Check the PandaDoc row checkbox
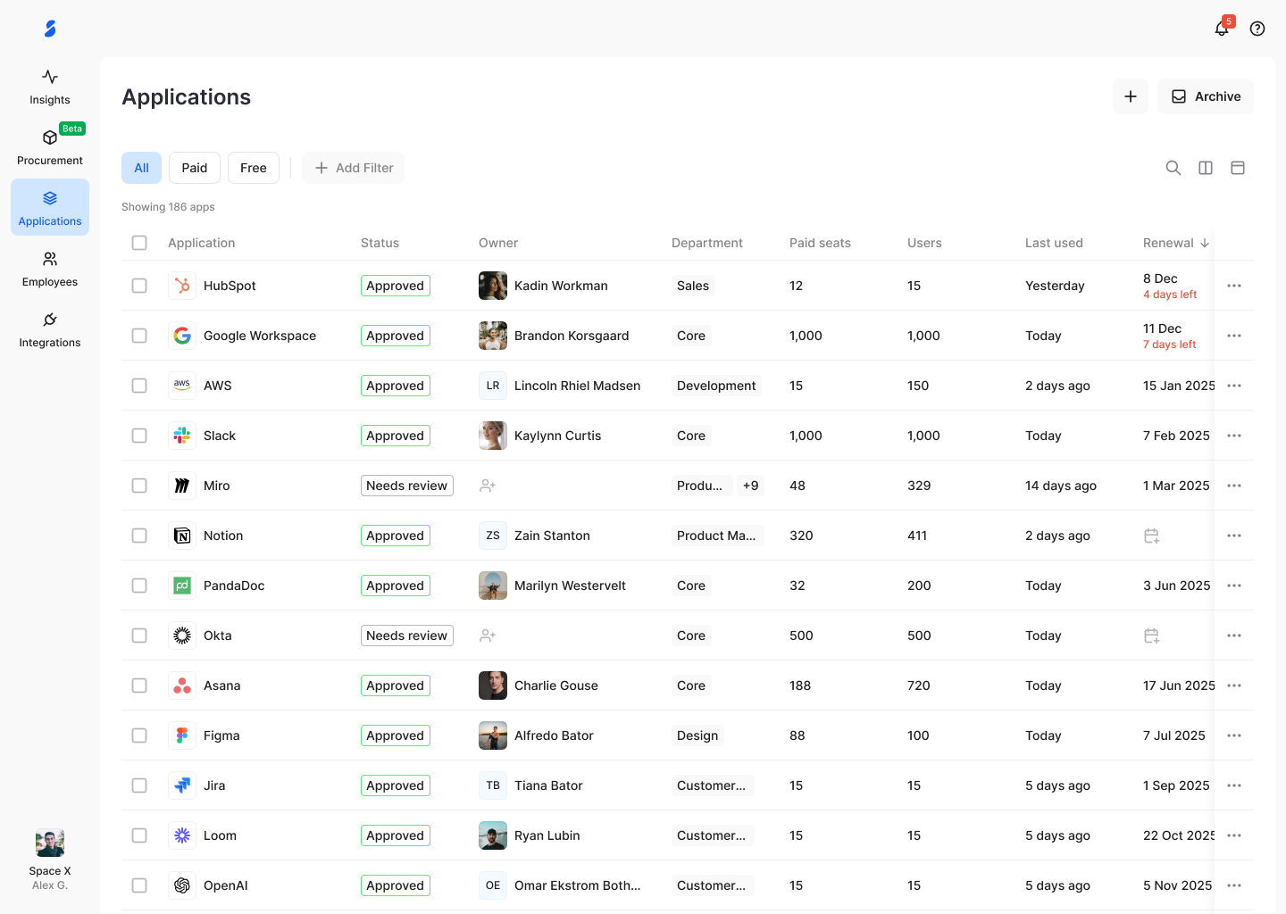The width and height of the screenshot is (1286, 914). pyautogui.click(x=139, y=586)
